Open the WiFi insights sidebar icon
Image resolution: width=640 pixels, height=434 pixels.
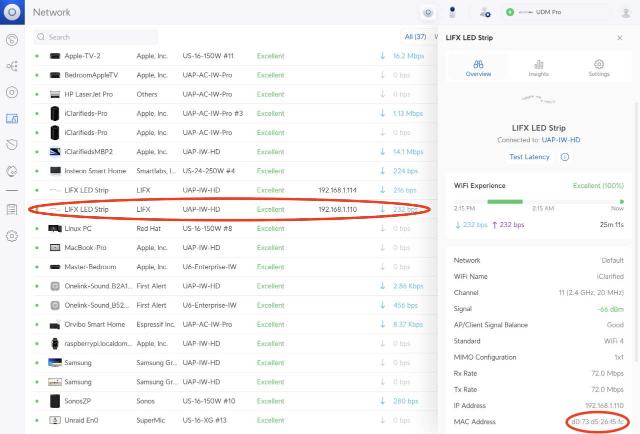click(12, 171)
